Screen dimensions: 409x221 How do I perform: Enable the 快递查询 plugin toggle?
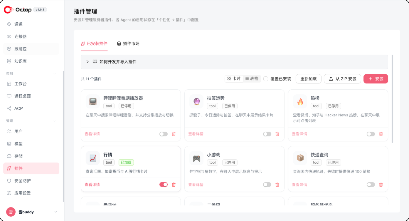point(371,185)
